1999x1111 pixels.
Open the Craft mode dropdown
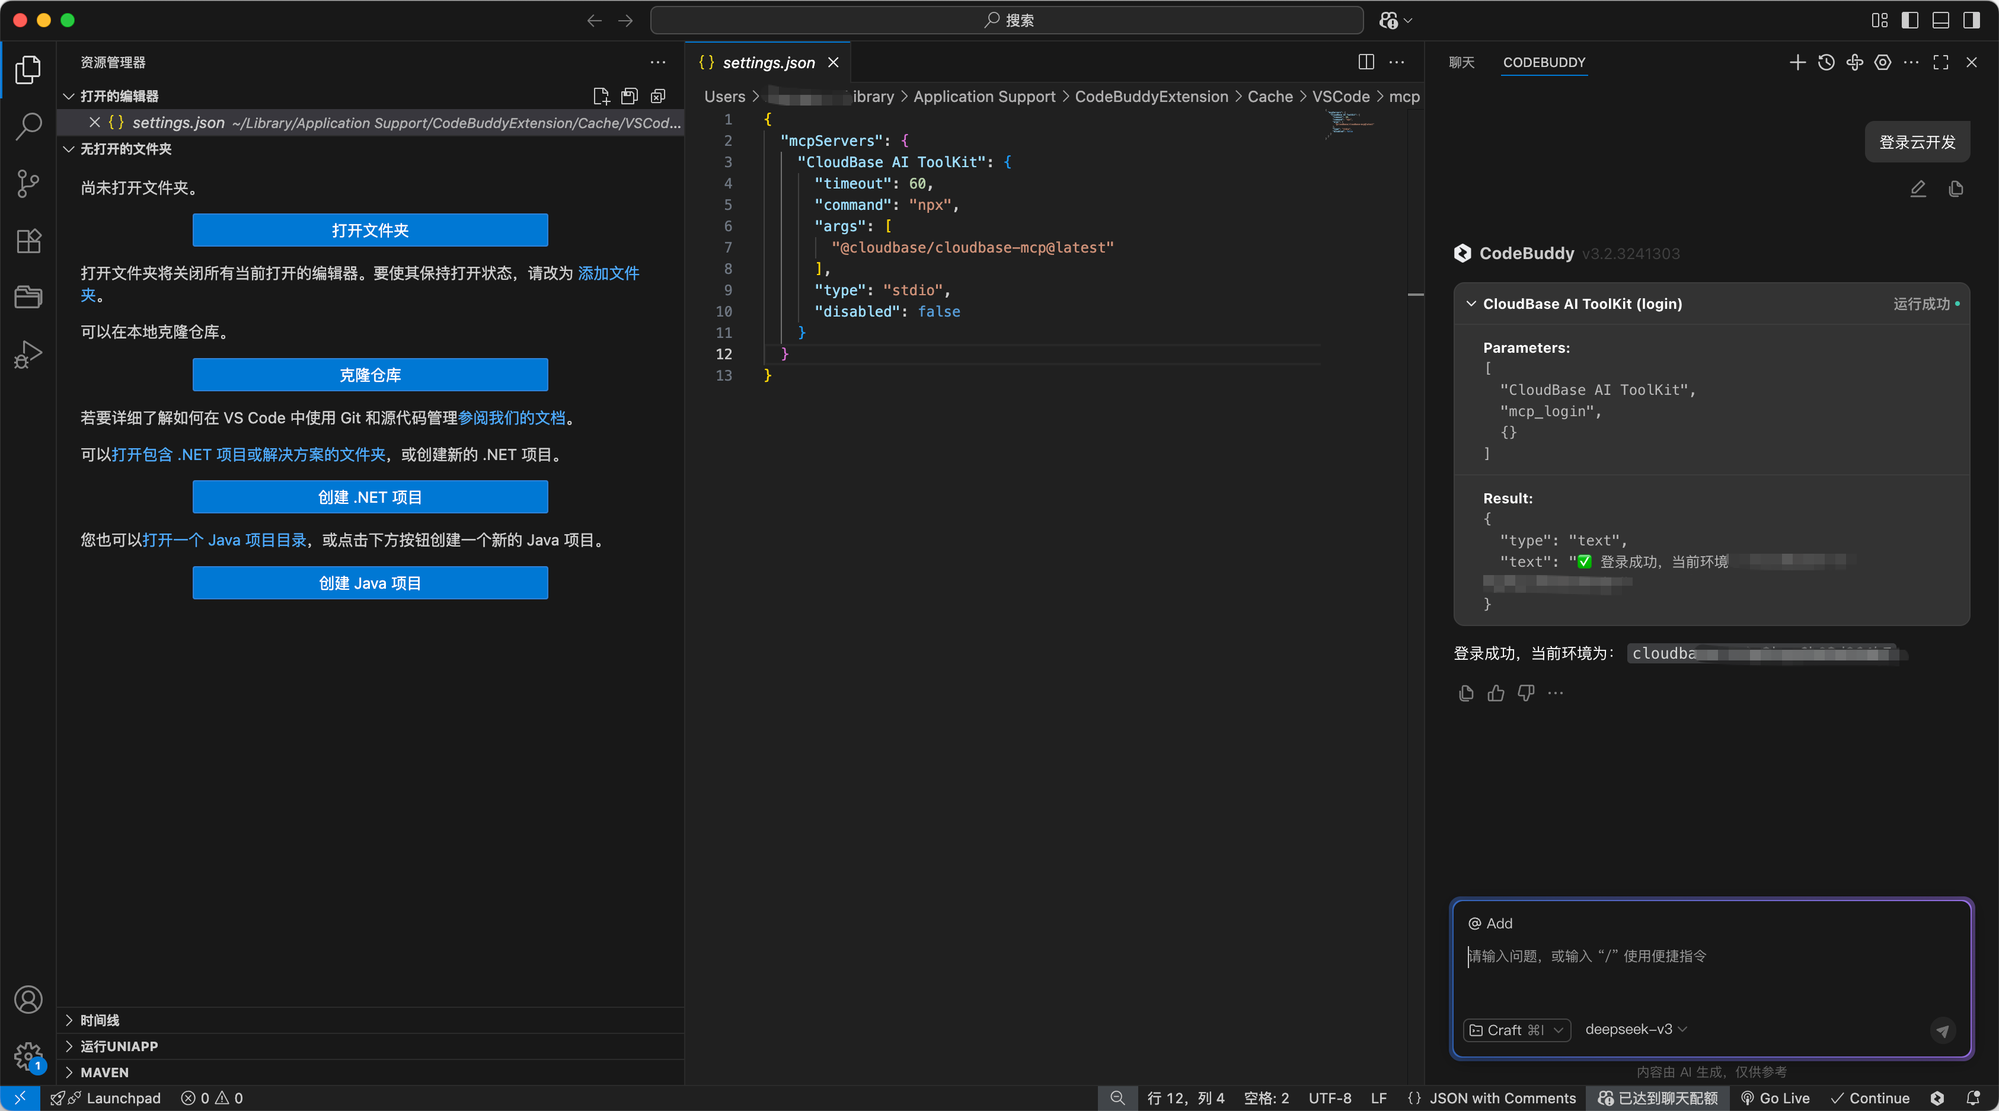point(1516,1030)
